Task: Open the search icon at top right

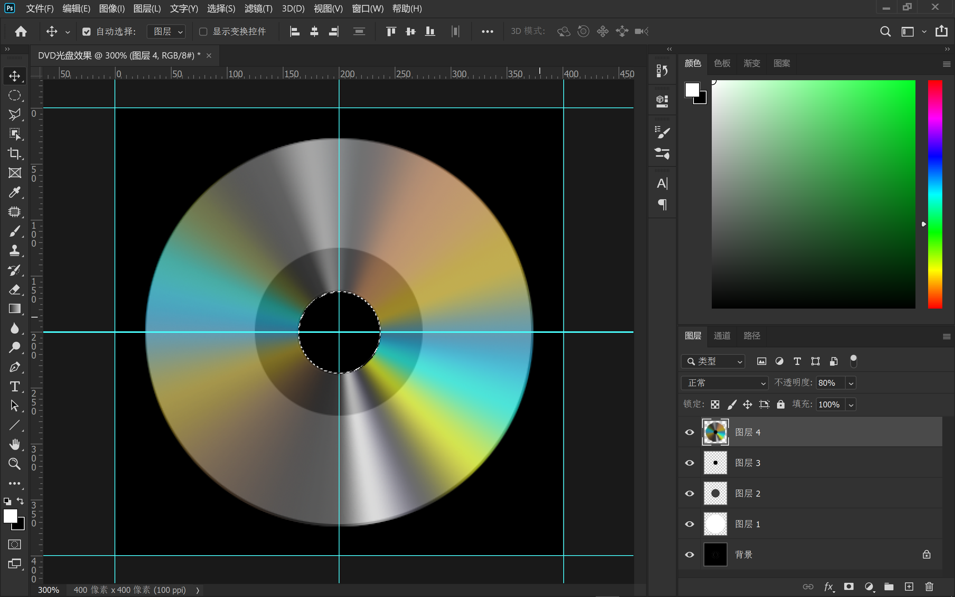Action: (885, 31)
